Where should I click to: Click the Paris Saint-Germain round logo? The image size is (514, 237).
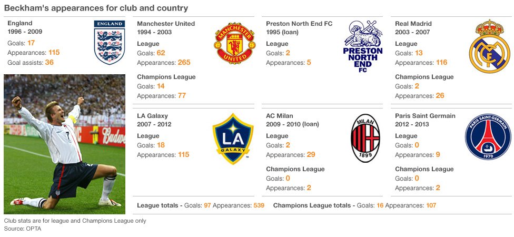tap(488, 137)
